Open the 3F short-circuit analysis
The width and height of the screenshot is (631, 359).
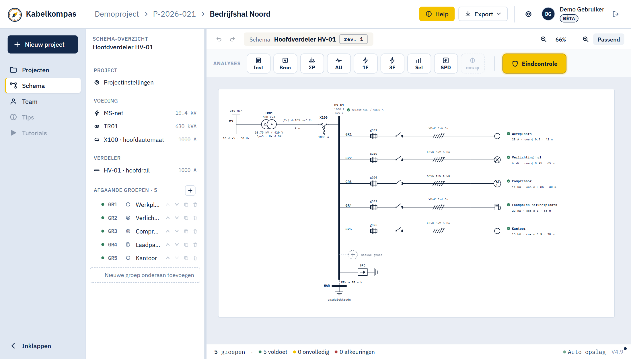[x=392, y=64]
